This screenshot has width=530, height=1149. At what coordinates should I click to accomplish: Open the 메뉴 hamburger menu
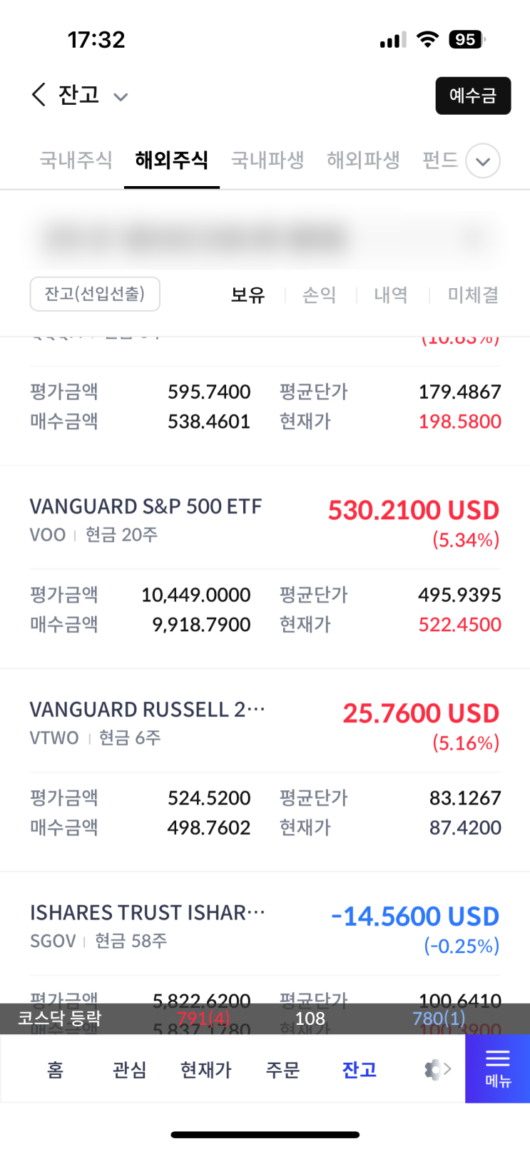(x=497, y=1068)
